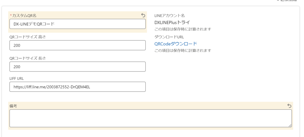Open the QRCodeダウンロード link

tap(175, 44)
